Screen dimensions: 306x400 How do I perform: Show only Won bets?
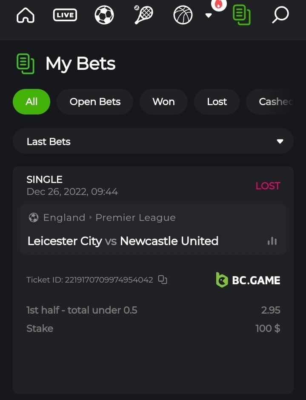[x=163, y=102]
